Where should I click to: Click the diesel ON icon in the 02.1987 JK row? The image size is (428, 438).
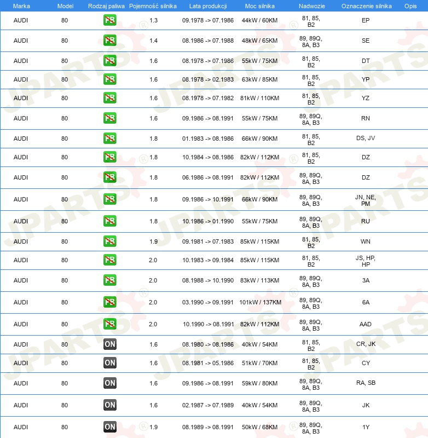(x=109, y=405)
